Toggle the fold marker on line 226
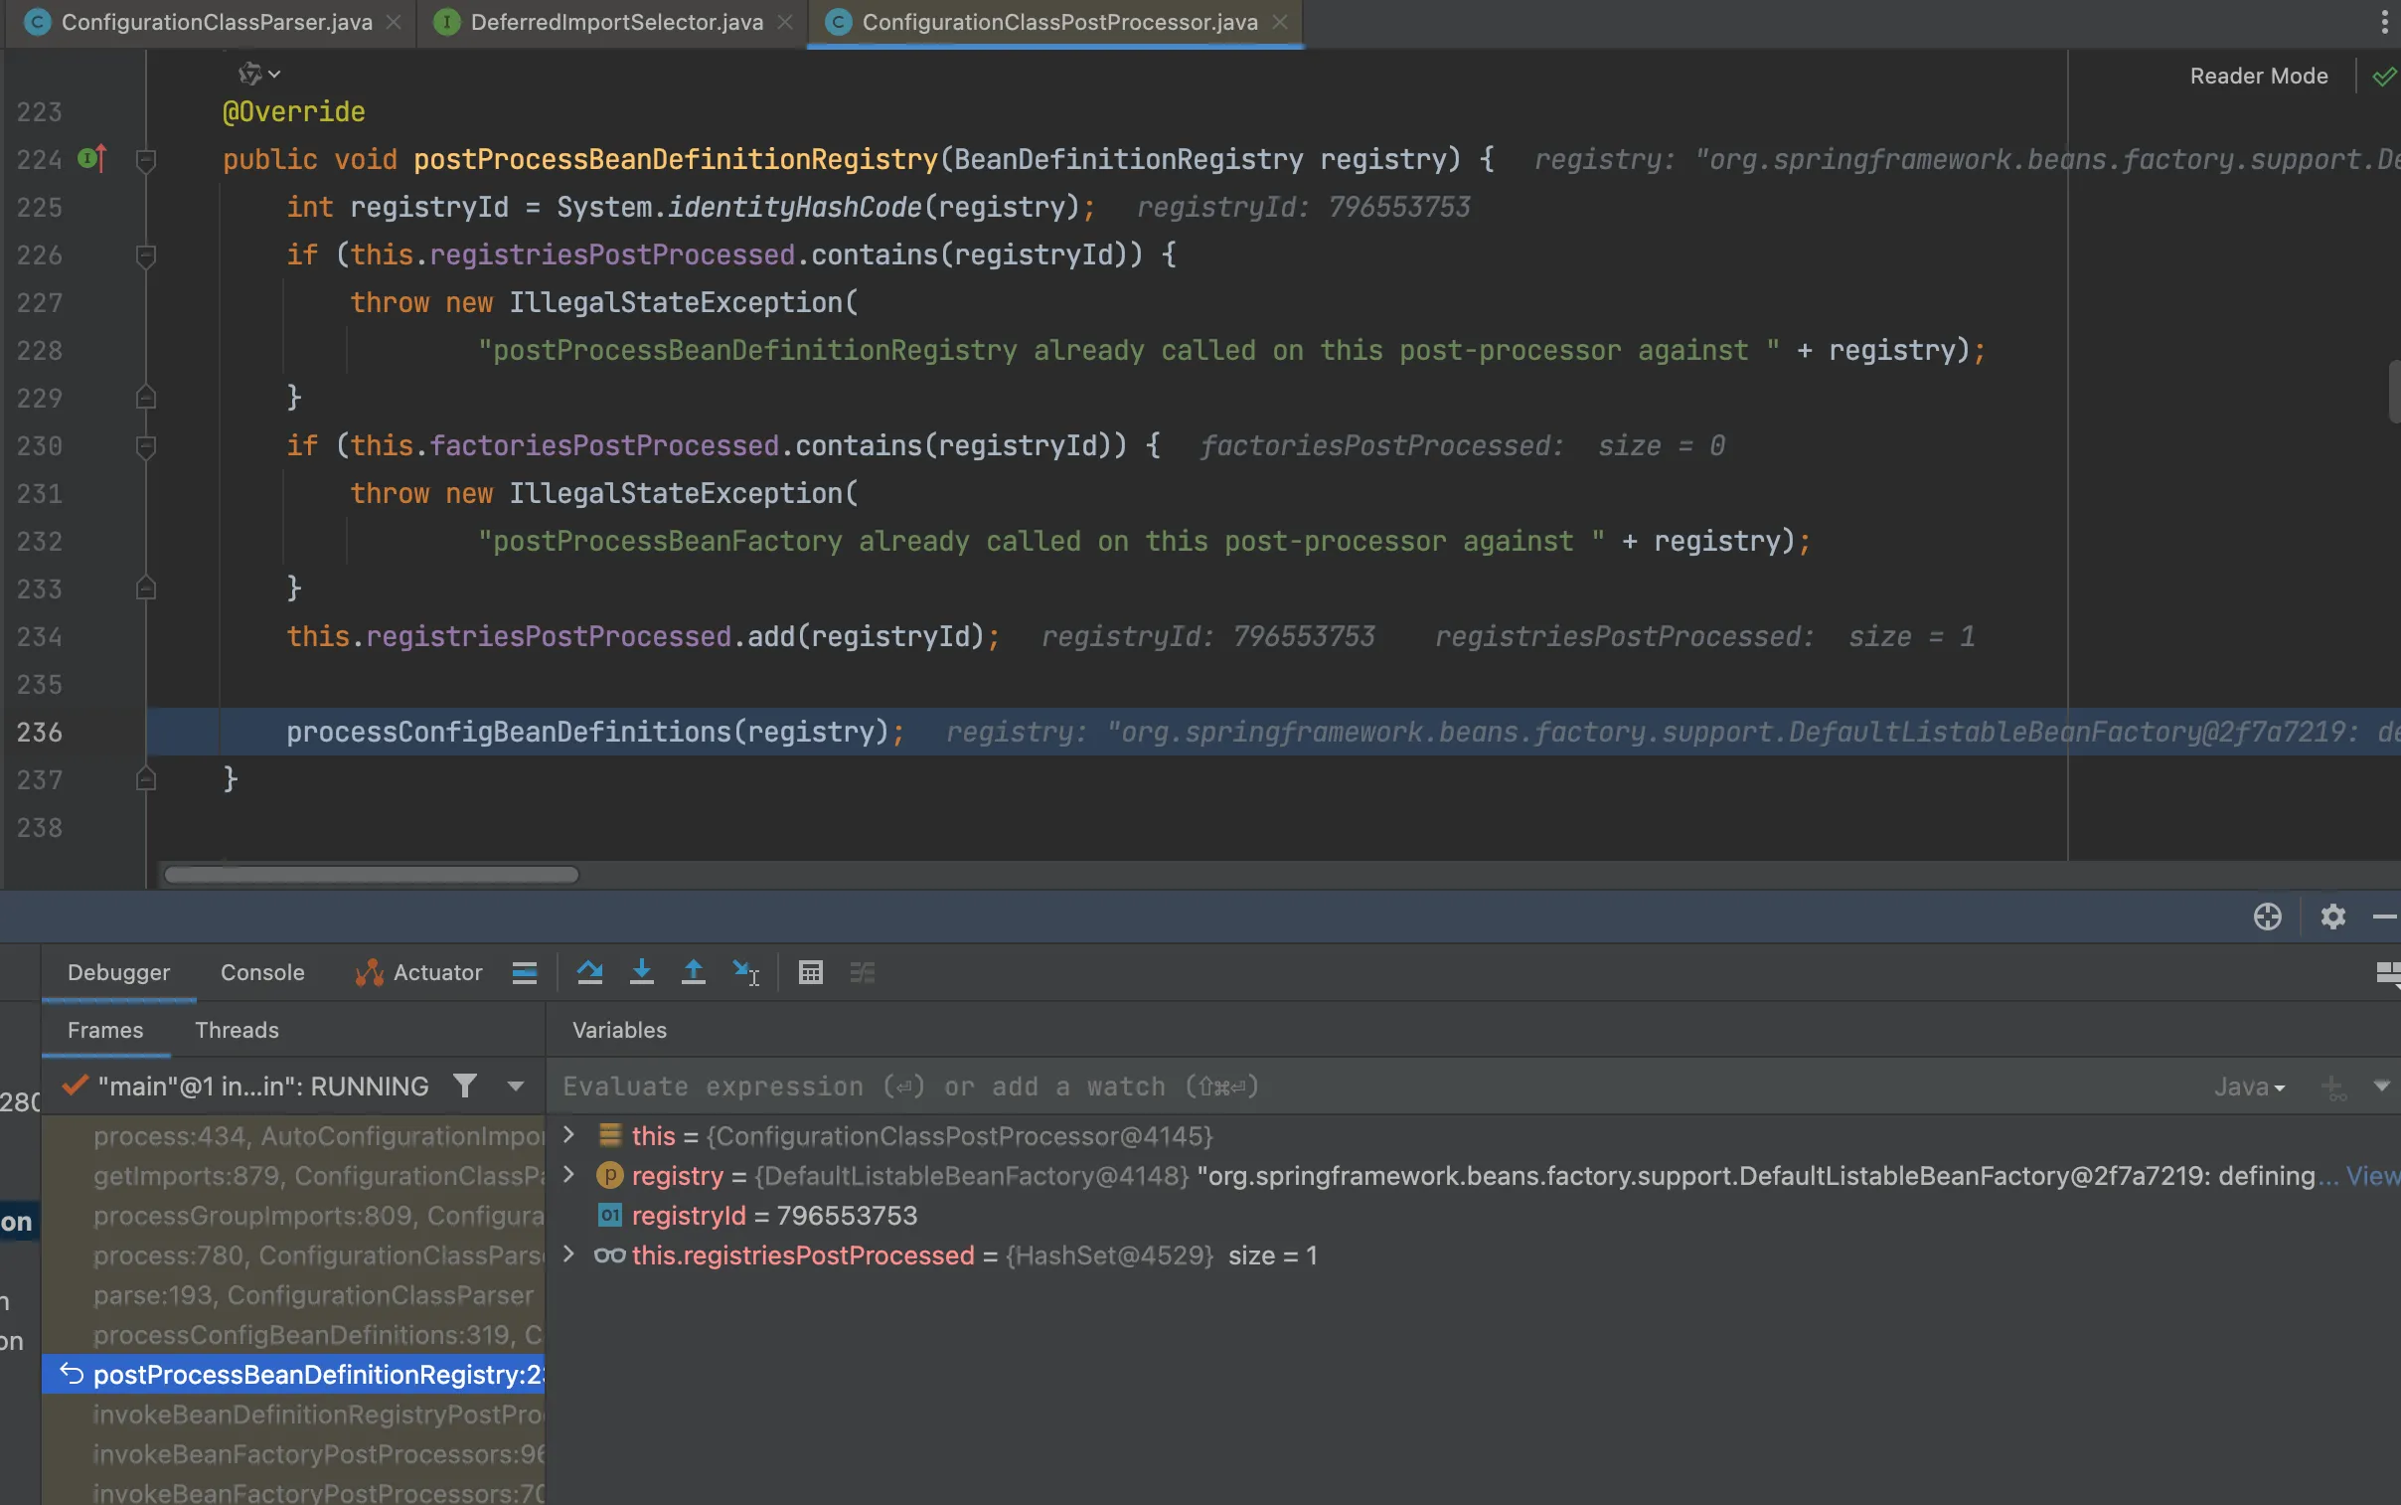This screenshot has height=1505, width=2401. 145,255
